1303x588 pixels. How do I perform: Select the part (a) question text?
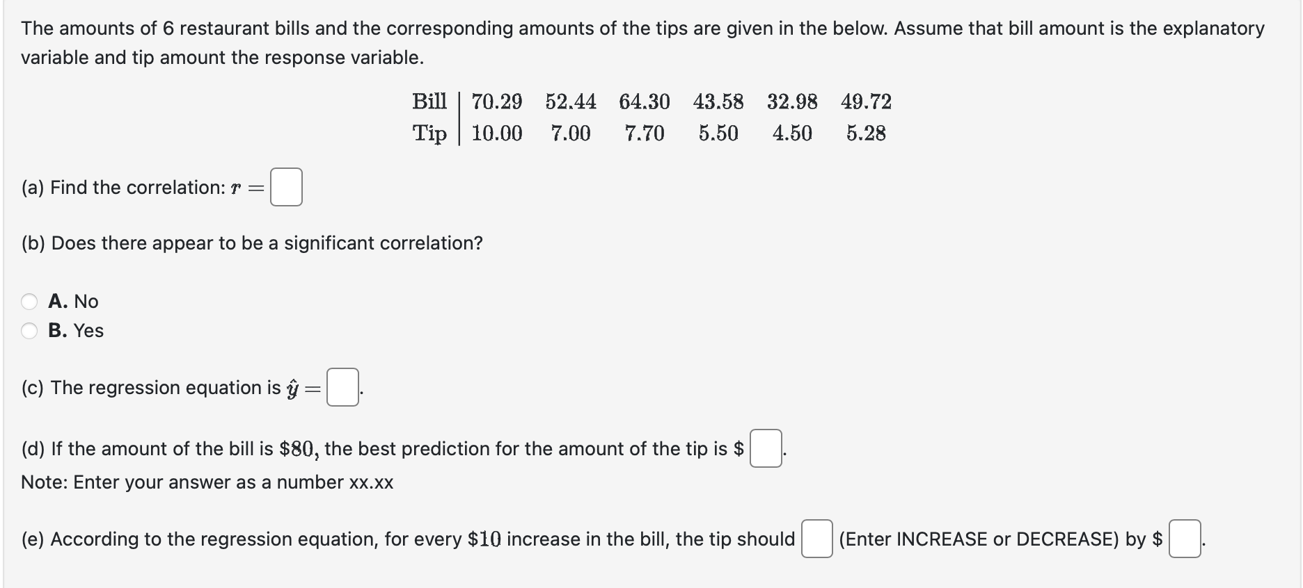point(139,186)
